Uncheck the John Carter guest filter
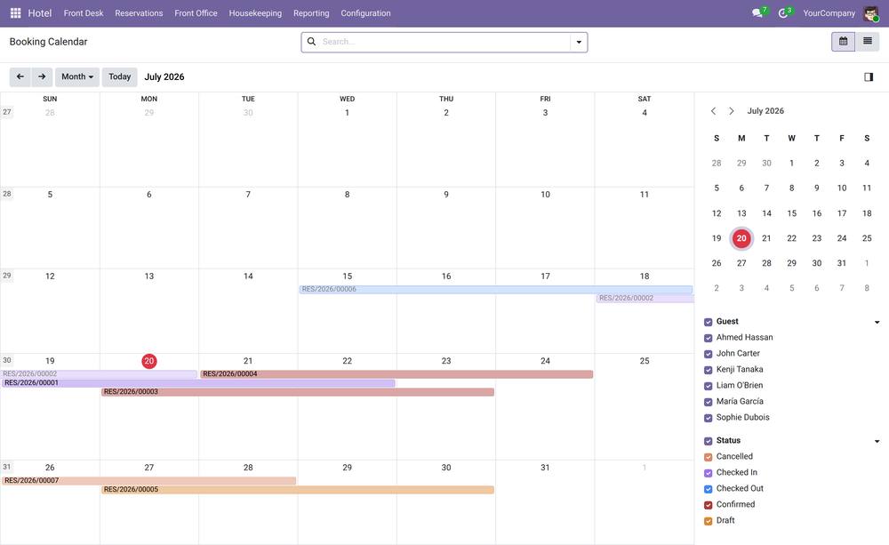This screenshot has width=889, height=545. click(x=709, y=354)
